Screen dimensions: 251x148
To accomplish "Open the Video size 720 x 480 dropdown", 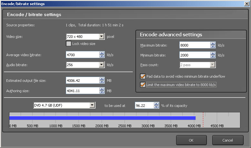I will [x=102, y=37].
